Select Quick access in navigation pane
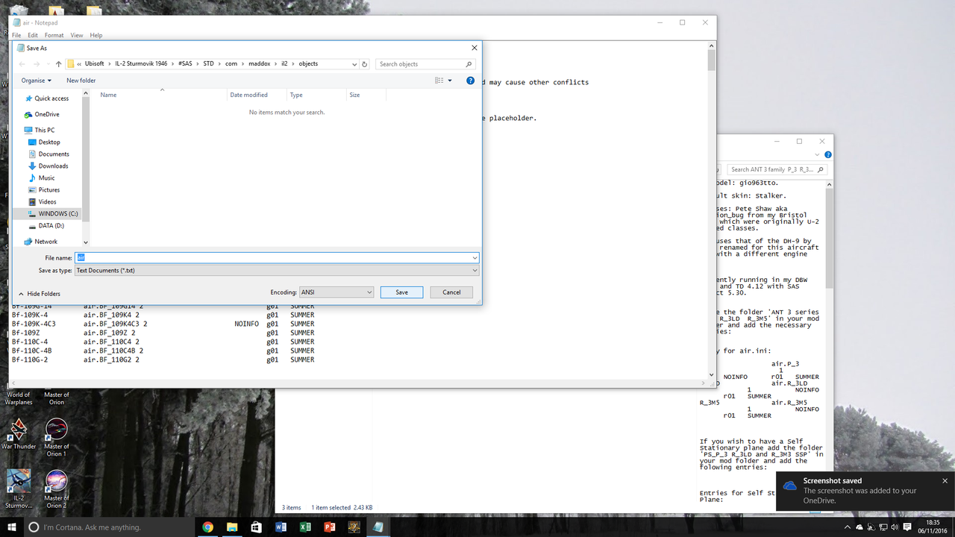The image size is (955, 537). pyautogui.click(x=51, y=98)
